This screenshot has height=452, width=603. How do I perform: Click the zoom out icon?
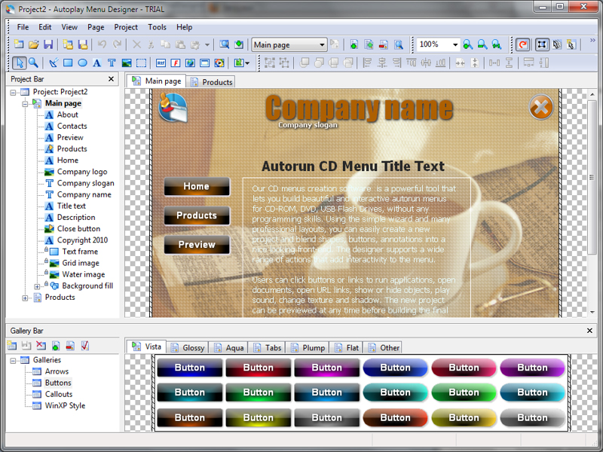click(x=482, y=44)
